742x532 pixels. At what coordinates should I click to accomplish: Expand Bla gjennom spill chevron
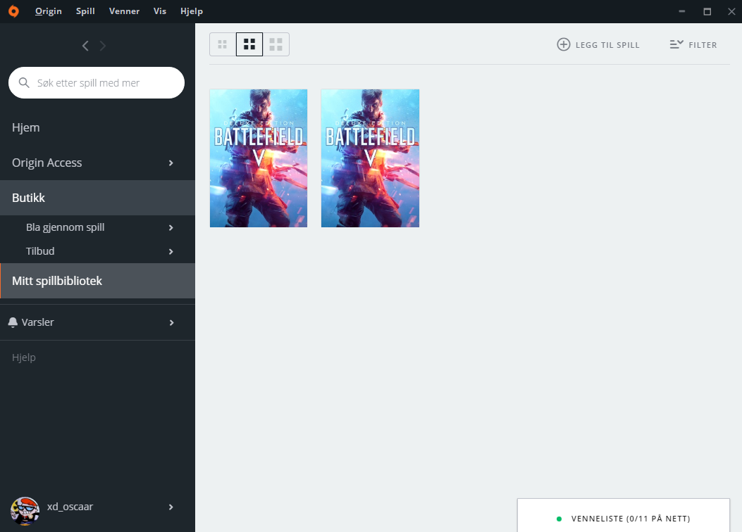171,228
